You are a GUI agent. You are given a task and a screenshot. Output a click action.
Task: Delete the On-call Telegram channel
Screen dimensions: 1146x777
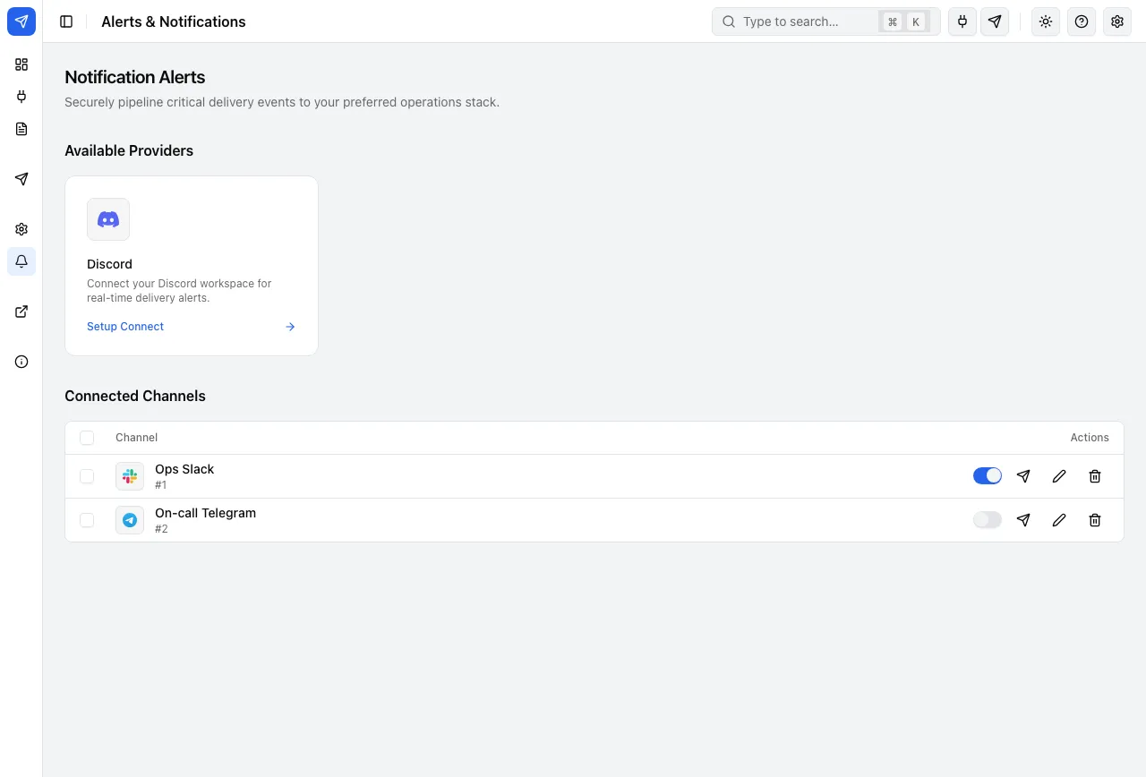pos(1095,520)
